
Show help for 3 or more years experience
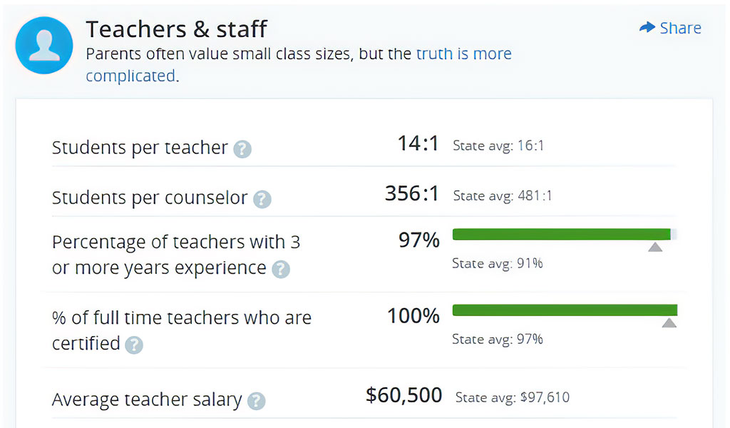tap(282, 269)
